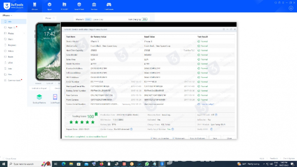Click the 256G capacity badge

88,19
